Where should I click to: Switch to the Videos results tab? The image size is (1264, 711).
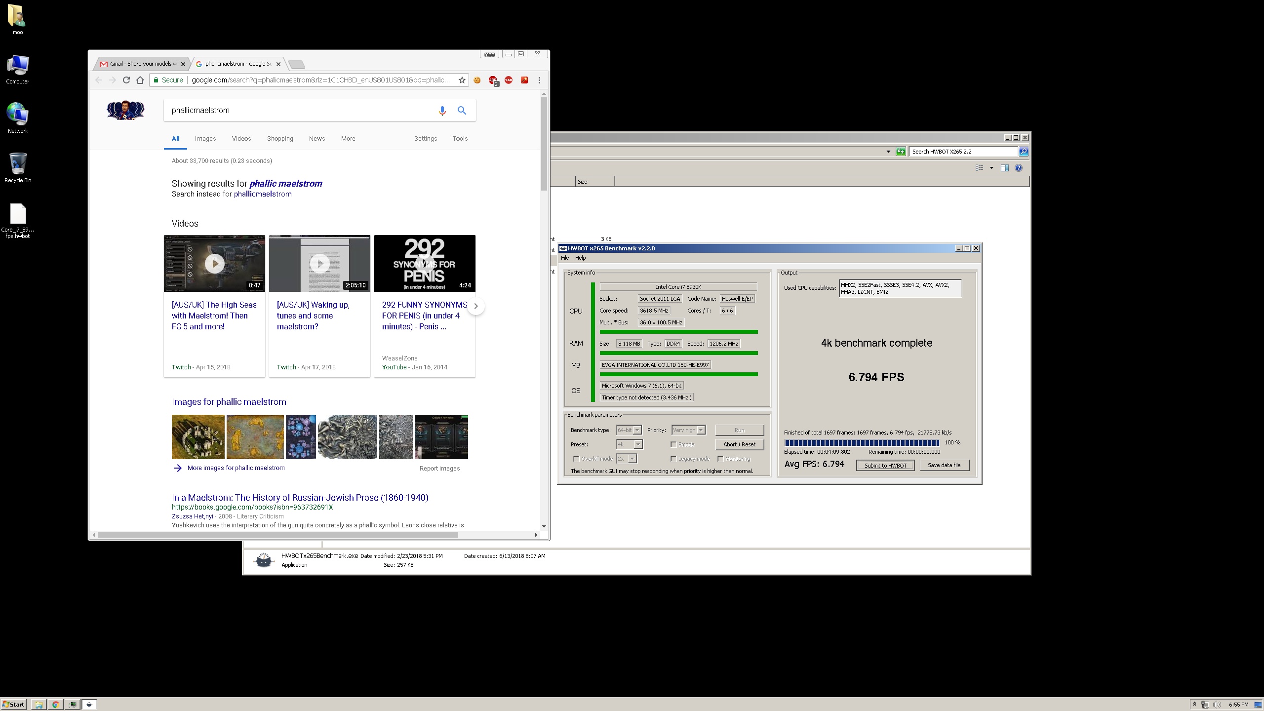point(241,139)
